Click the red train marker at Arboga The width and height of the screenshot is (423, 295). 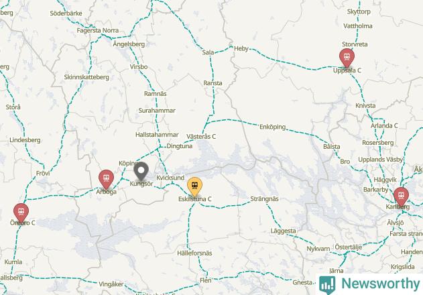click(106, 179)
